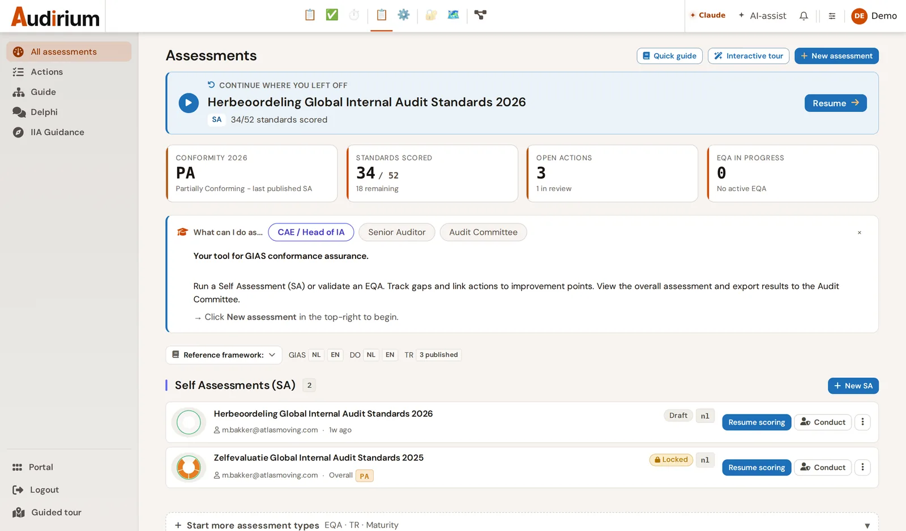
Task: Resume scoring Zelfevaluatie 2025 assessment
Action: pyautogui.click(x=757, y=468)
